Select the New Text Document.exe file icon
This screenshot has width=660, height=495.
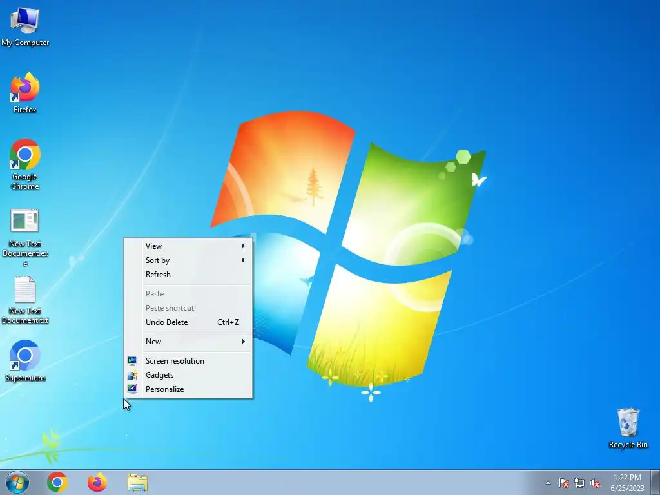tap(25, 238)
